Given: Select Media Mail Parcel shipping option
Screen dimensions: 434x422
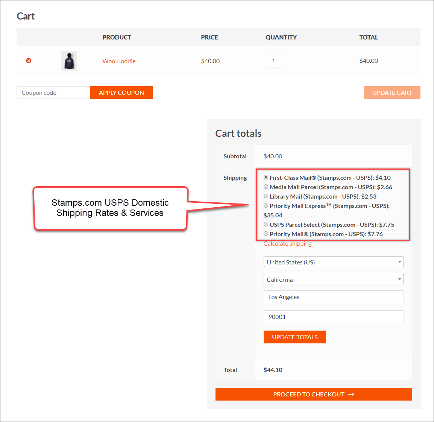Looking at the screenshot, I should [x=266, y=187].
